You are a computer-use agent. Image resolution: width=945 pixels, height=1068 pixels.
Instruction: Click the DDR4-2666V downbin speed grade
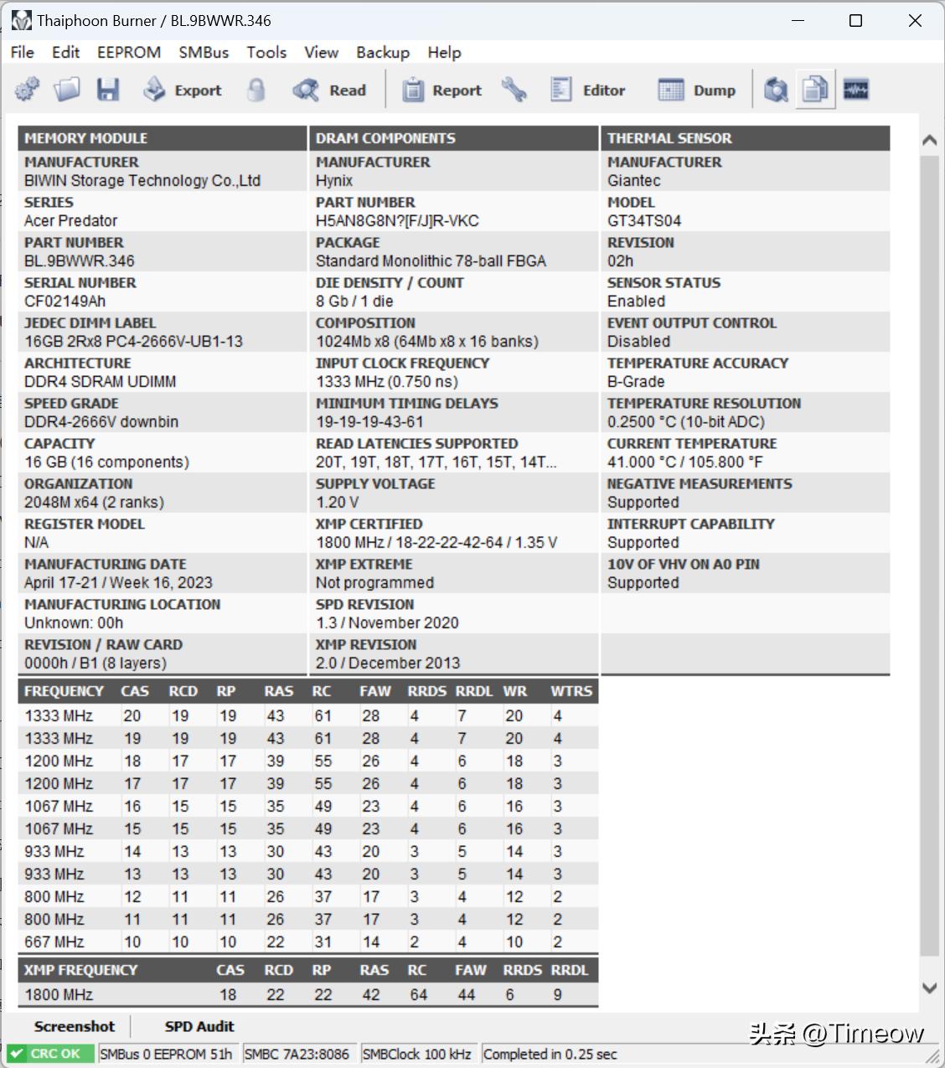[x=101, y=421]
